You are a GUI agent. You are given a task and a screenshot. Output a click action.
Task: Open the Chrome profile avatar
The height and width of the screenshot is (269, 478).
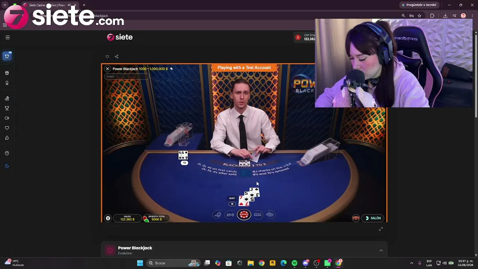(463, 16)
